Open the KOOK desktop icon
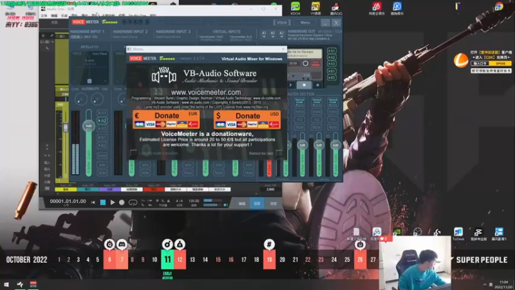This screenshot has width=515, height=290. click(295, 8)
